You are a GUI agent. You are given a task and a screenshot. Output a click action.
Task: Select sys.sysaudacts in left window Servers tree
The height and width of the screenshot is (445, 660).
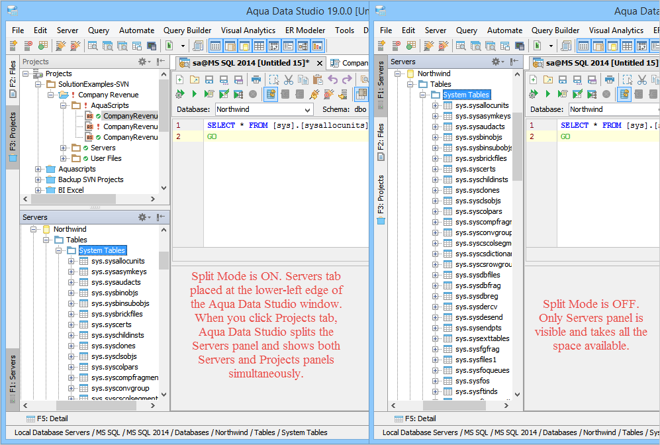116,282
